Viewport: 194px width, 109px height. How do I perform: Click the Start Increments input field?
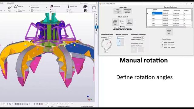tap(143, 37)
